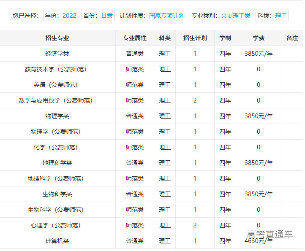Viewport: 305px width, 251px height.
Task: Select 教育技术学（公费师范） major
Action: pyautogui.click(x=57, y=69)
